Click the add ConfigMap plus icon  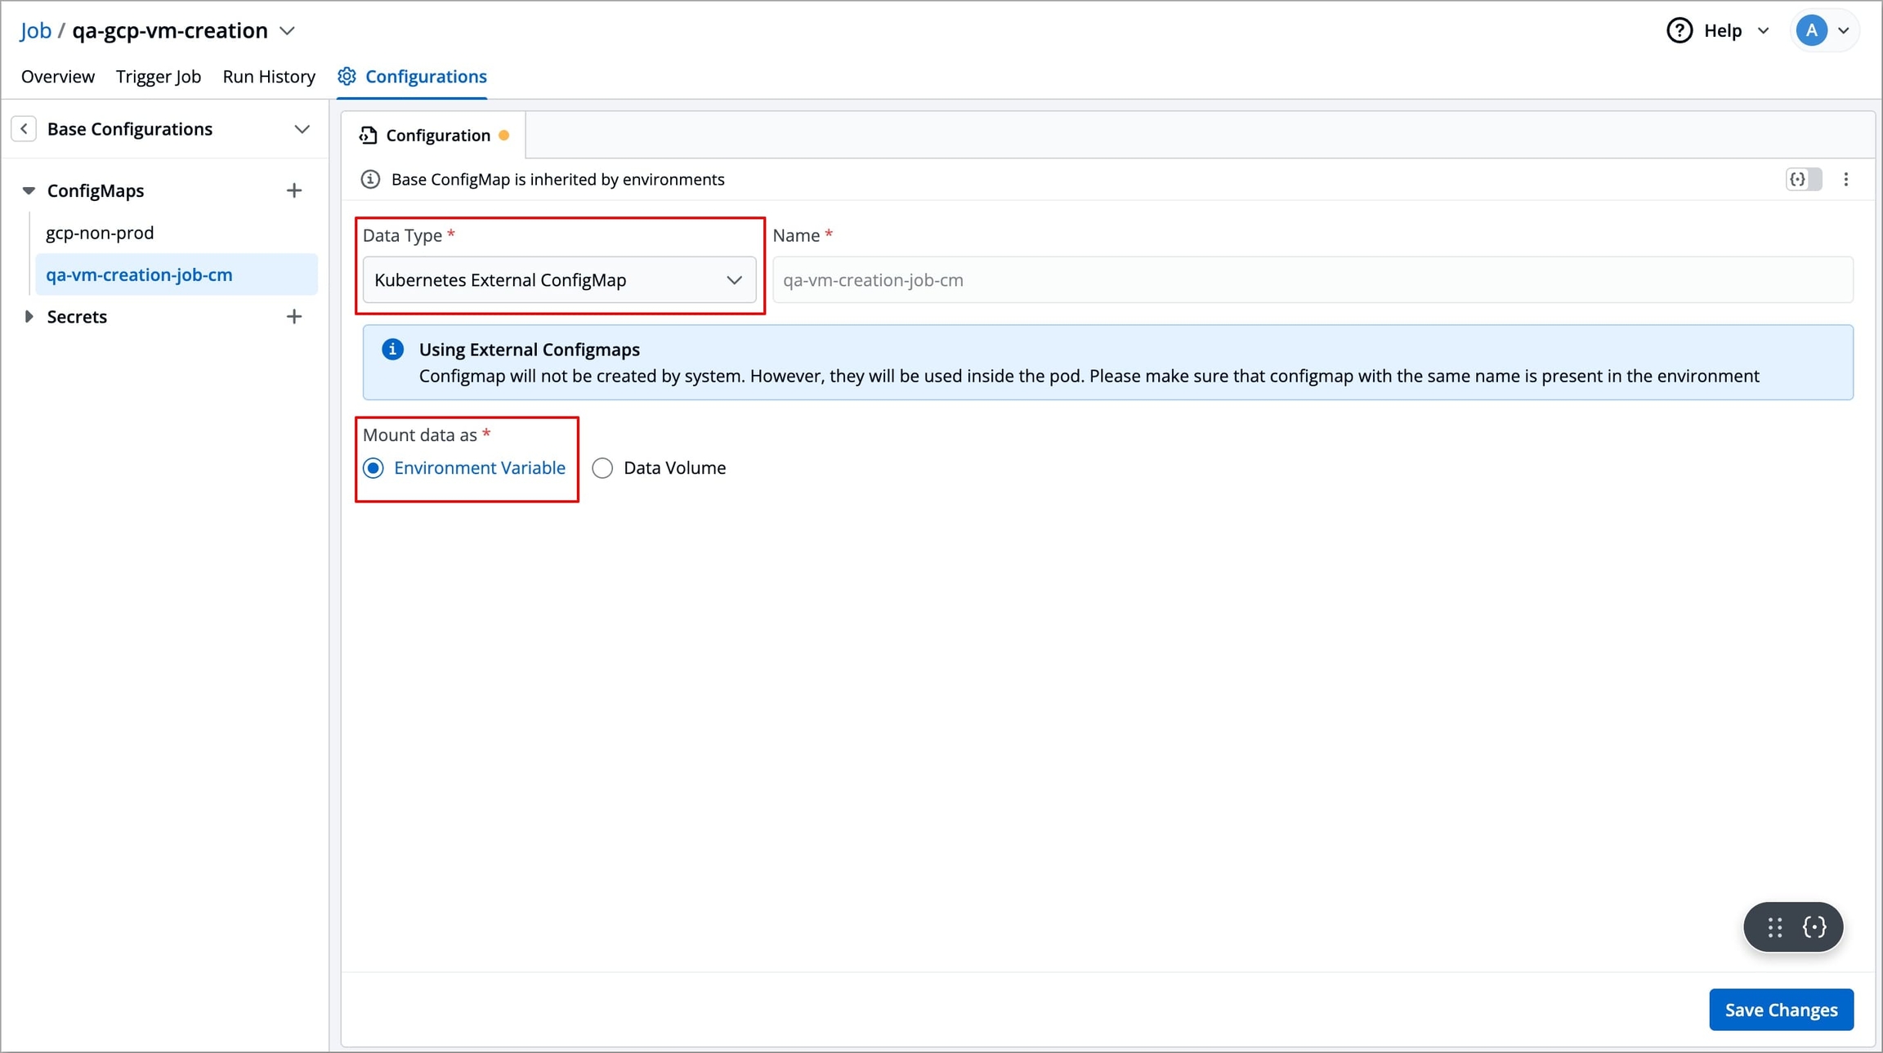pyautogui.click(x=294, y=190)
